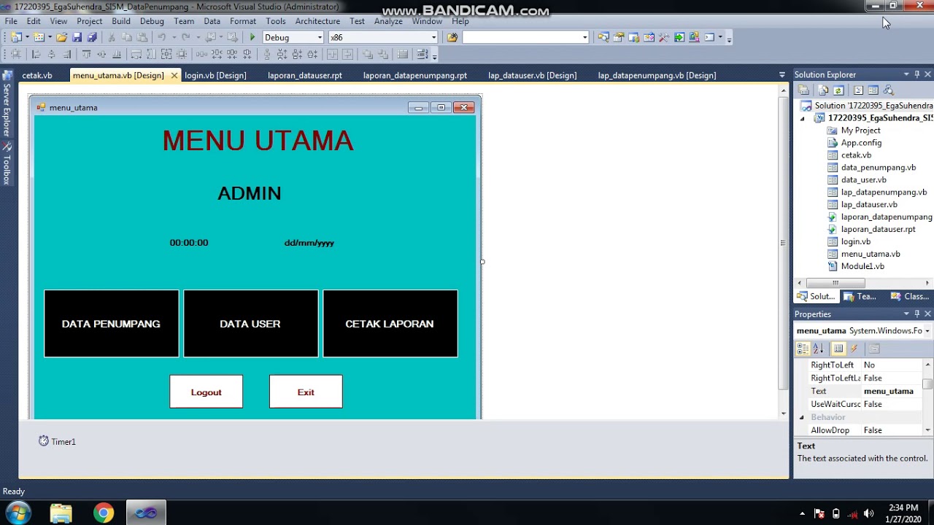
Task: Click the Logout button on form
Action: pos(207,392)
